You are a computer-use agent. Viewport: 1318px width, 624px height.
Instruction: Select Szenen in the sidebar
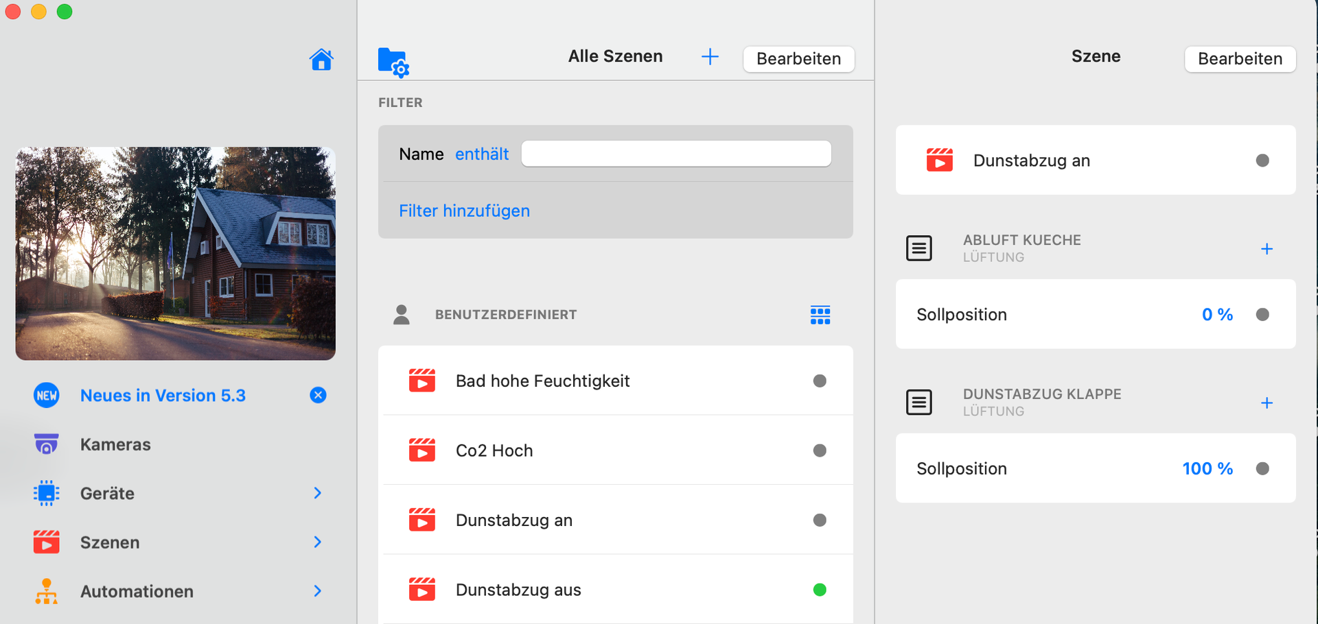(x=110, y=542)
